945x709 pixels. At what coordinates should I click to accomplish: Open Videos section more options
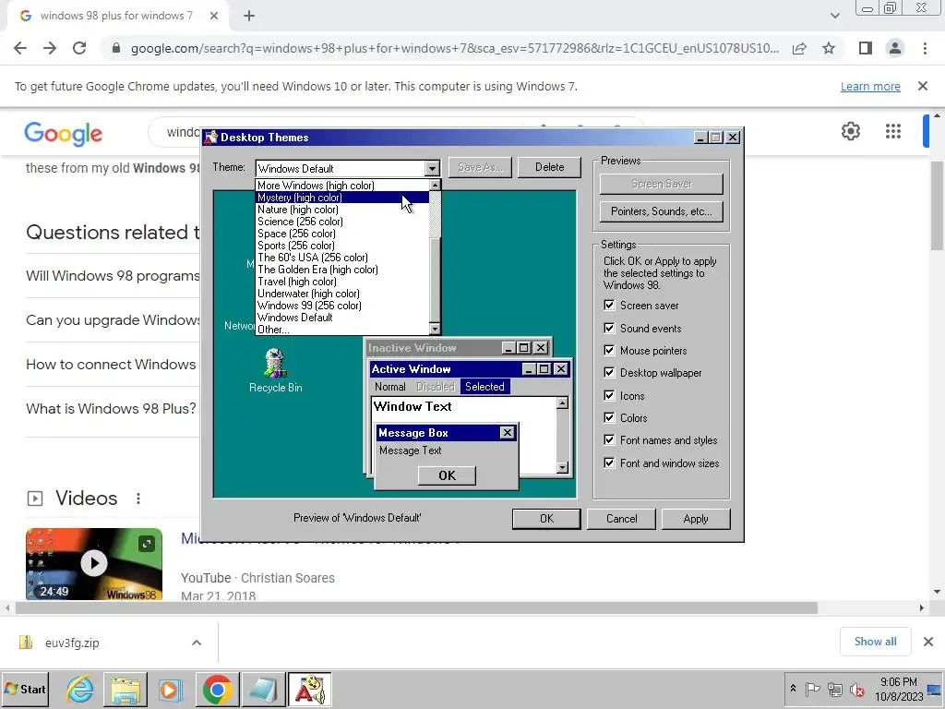138,499
